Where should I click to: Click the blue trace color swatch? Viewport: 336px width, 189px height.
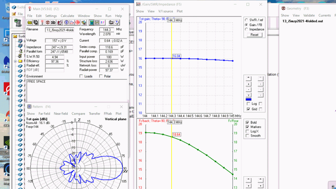click(x=248, y=99)
